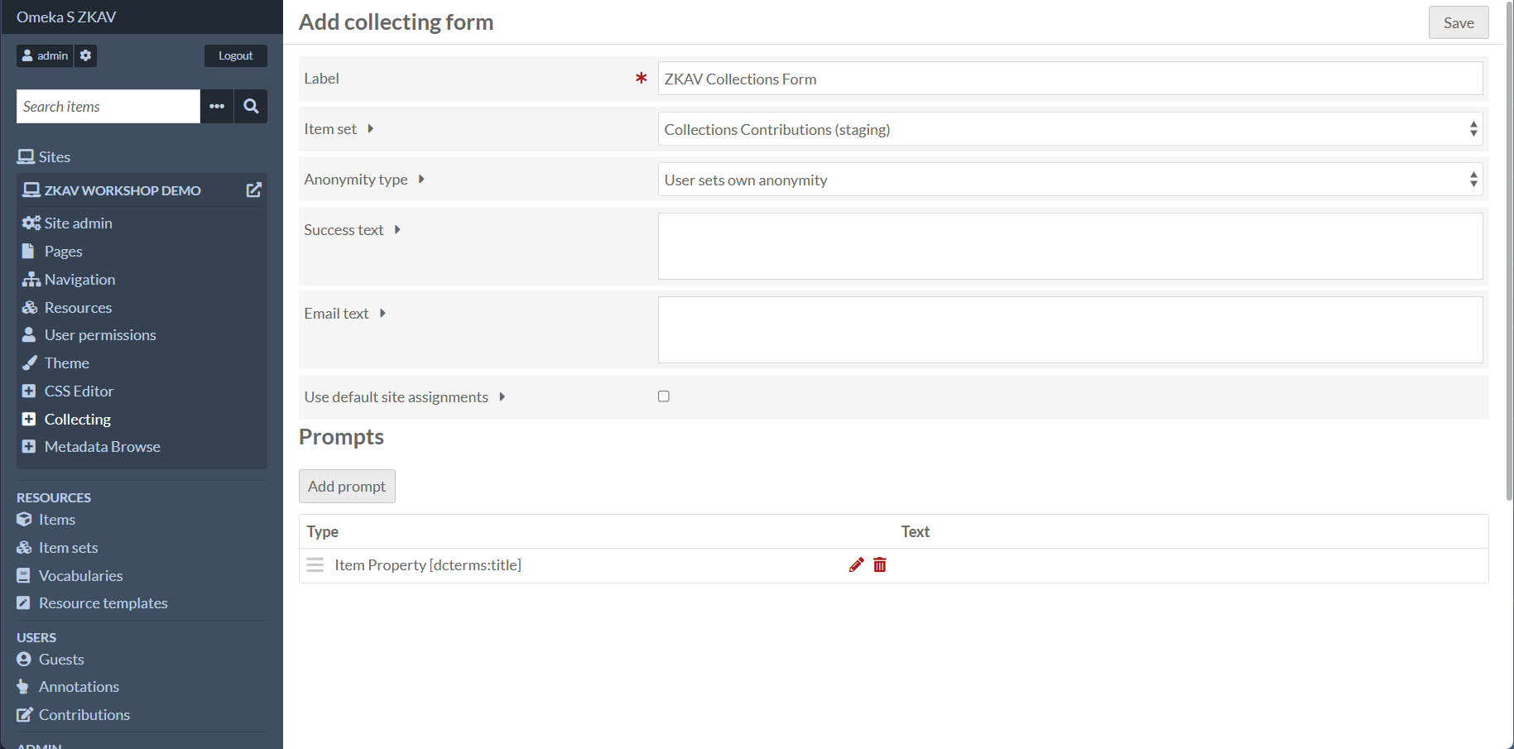Open admin user settings gear icon
The height and width of the screenshot is (749, 1514).
[85, 55]
